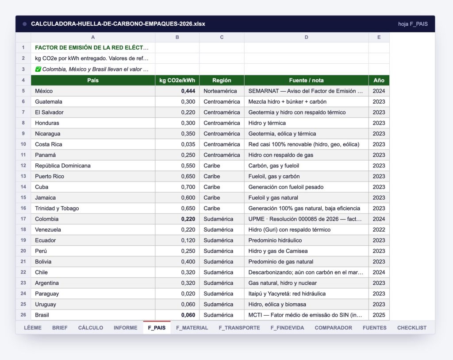This screenshot has height=360, width=453.
Task: Select the 'Costa Rica' cell
Action: click(93, 144)
